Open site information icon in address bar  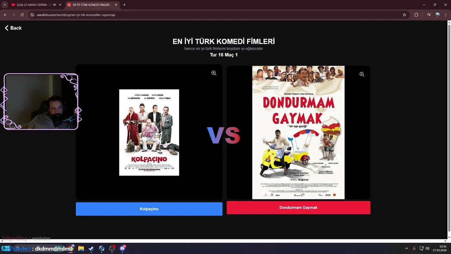click(32, 15)
